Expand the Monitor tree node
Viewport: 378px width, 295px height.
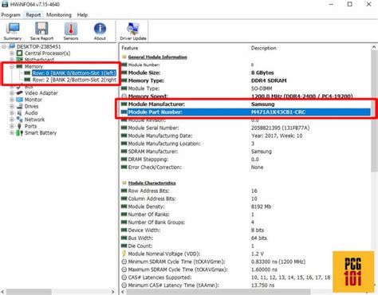coord(12,100)
